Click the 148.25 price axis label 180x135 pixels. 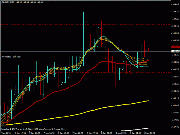(x=175, y=91)
